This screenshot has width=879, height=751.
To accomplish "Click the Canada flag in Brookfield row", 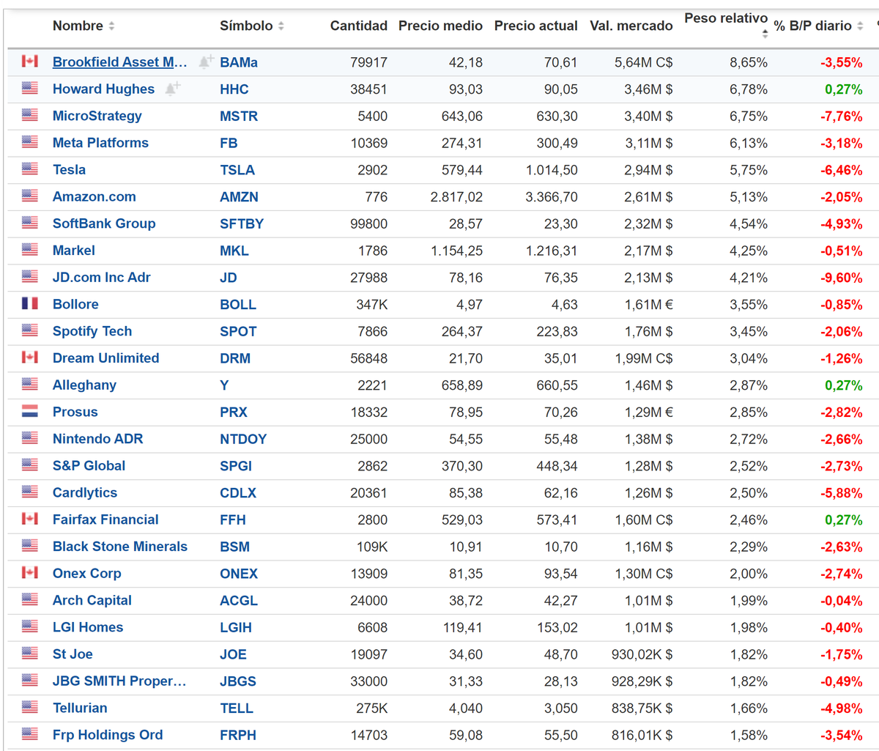I will click(29, 62).
